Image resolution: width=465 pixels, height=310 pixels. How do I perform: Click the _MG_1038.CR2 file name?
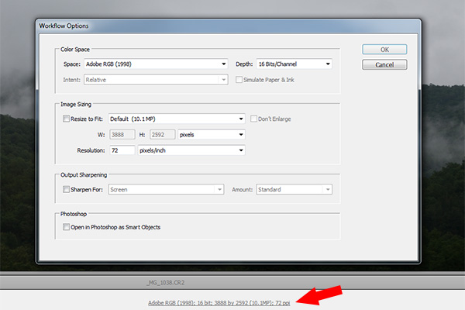(x=166, y=283)
